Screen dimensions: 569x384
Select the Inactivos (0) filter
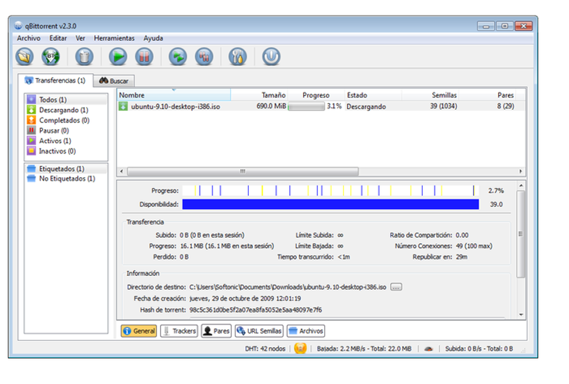[x=66, y=151]
